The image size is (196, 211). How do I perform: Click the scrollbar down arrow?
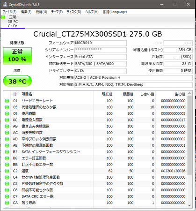tap(189, 205)
